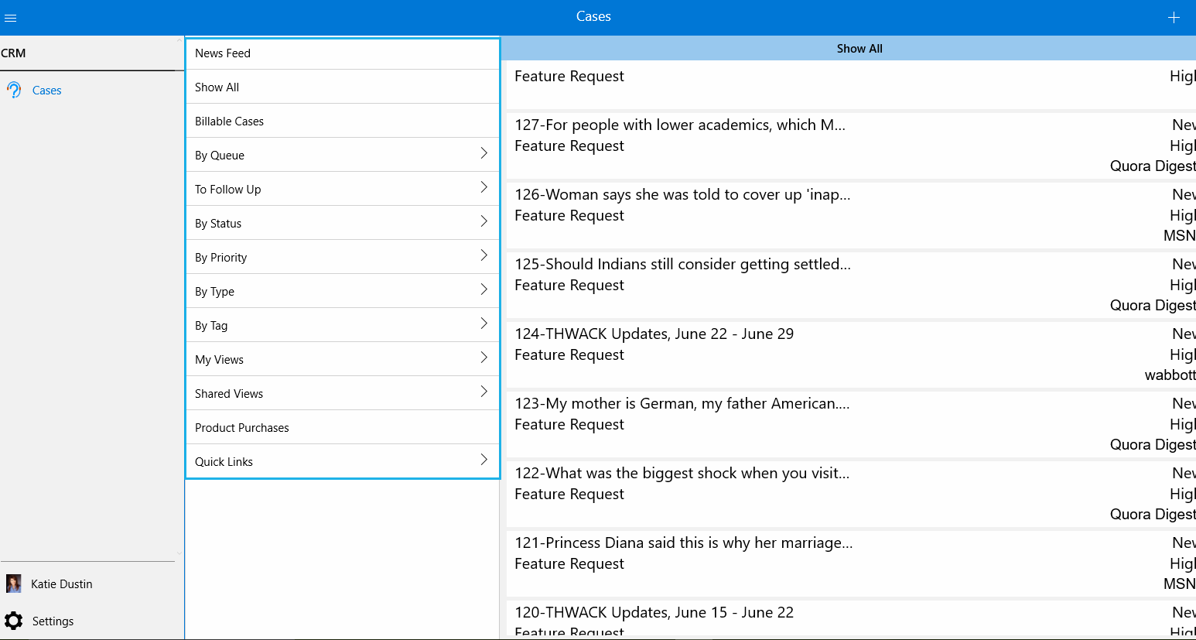This screenshot has height=640, width=1196.
Task: Click the plus icon to add case
Action: tap(1174, 17)
